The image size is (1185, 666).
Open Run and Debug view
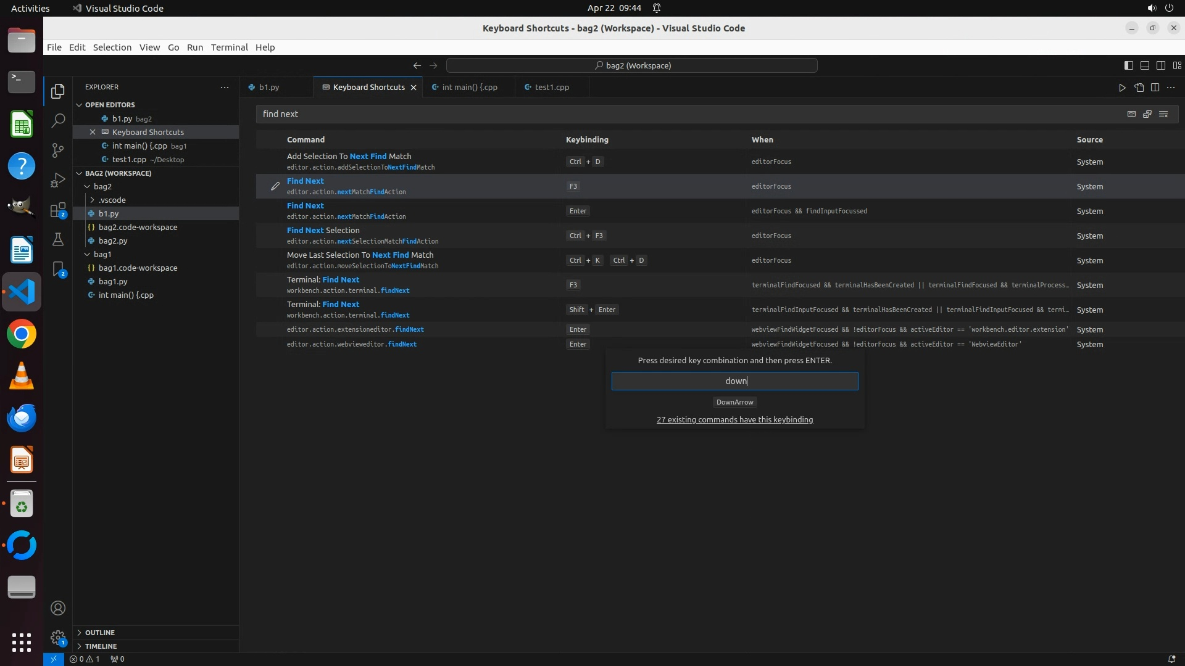[x=58, y=180]
